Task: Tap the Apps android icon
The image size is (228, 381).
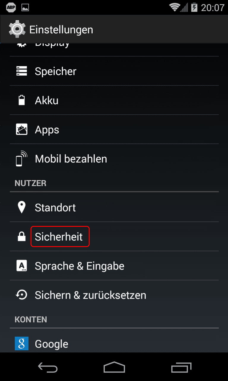Action: pos(21,129)
